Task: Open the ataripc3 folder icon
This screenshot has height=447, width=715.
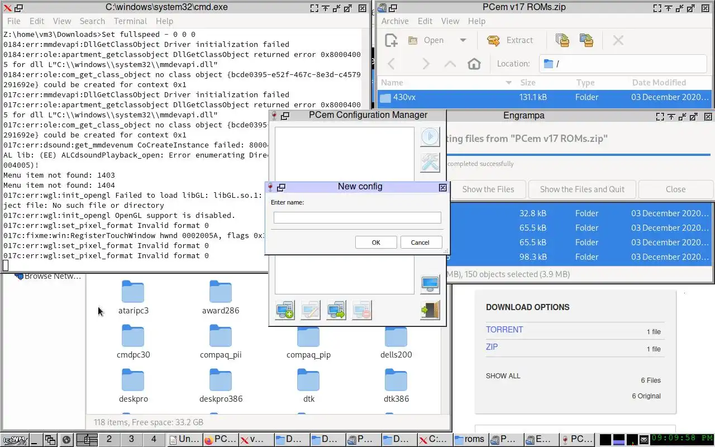Action: tap(133, 292)
